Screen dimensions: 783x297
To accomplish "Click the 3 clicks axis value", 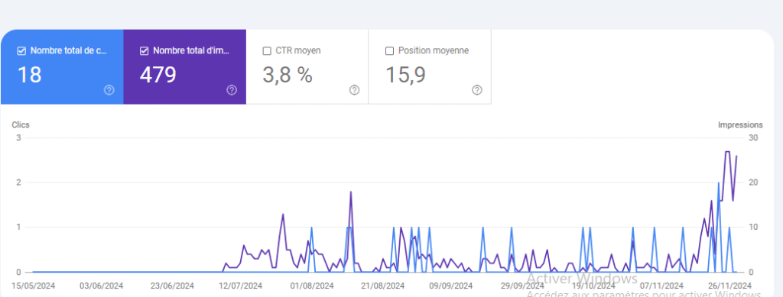I will pyautogui.click(x=18, y=137).
